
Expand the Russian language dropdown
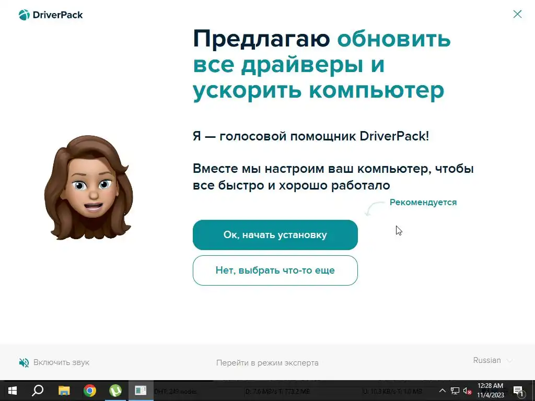493,360
